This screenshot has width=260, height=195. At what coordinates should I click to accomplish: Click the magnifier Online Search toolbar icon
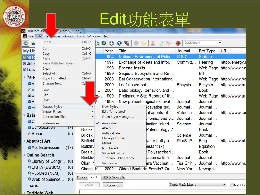(104, 43)
